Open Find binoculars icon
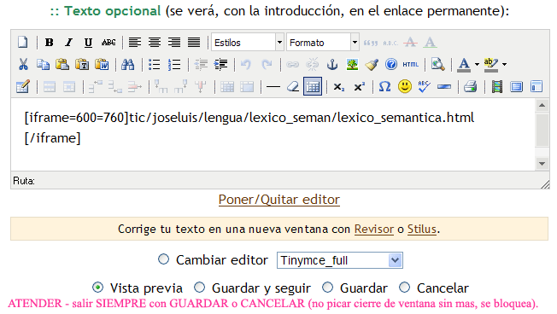This screenshot has height=314, width=557. (128, 65)
